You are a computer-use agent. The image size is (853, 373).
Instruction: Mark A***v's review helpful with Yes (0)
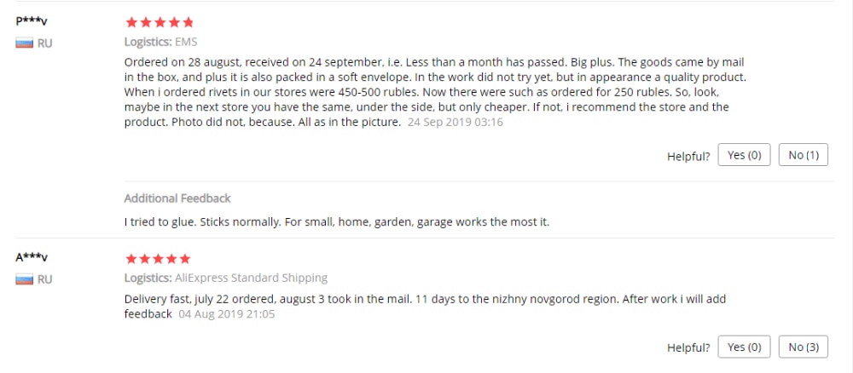tap(744, 347)
